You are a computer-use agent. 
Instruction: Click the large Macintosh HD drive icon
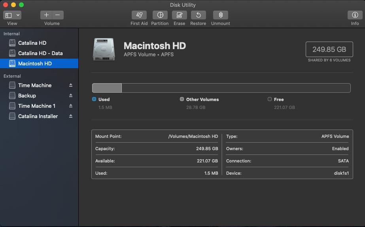pos(104,50)
